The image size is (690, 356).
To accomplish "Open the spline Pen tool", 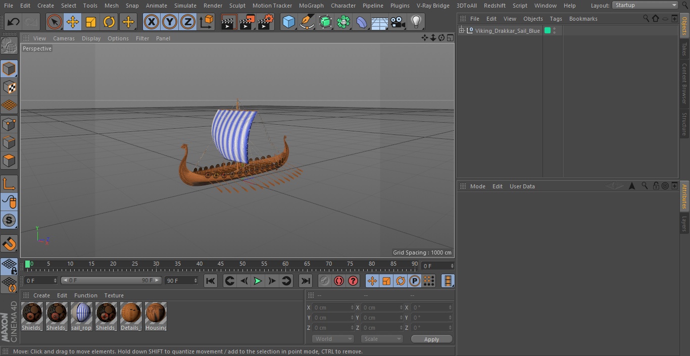I will tap(307, 22).
